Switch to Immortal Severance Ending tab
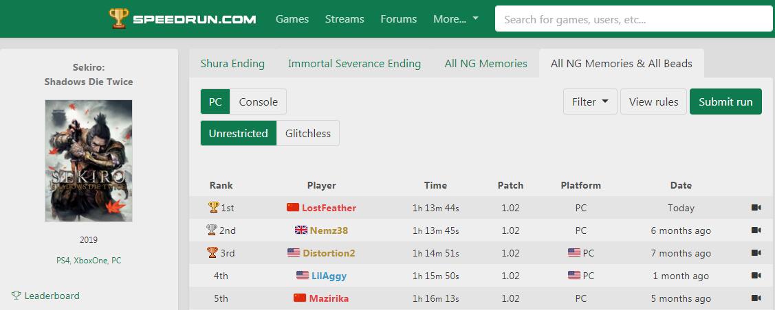 pos(354,64)
